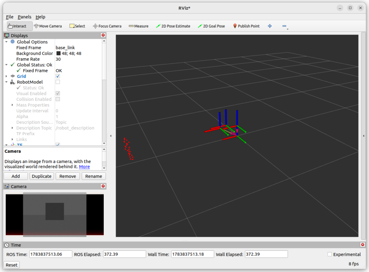Screen dimensions: 369x272
Task: Click the Grid display icon
Action: [x=13, y=76]
